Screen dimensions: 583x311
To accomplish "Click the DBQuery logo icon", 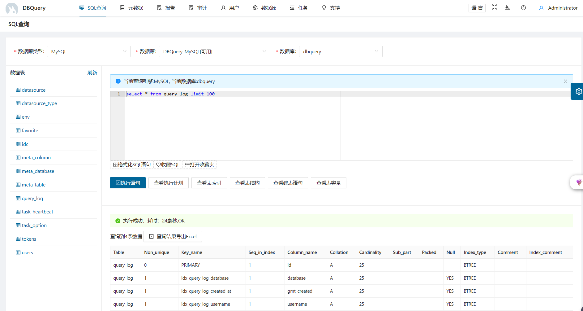I will point(12,8).
